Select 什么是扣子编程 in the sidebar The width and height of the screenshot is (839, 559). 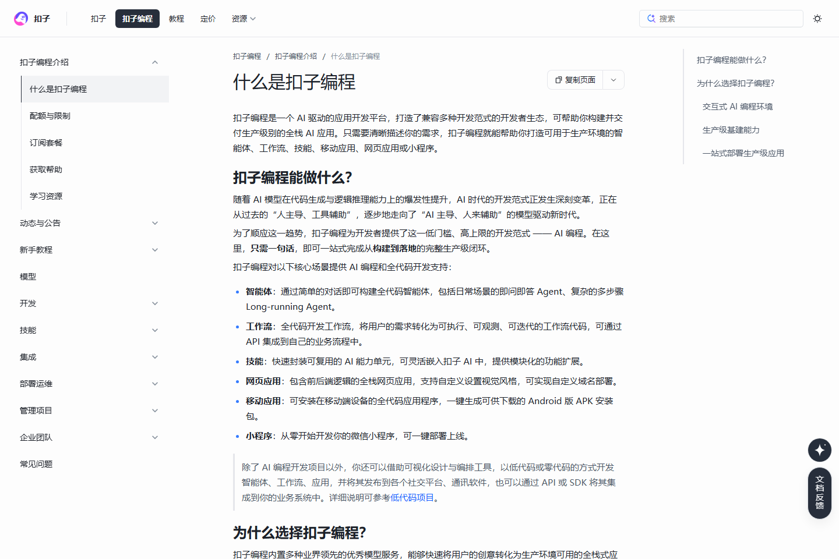tap(95, 89)
